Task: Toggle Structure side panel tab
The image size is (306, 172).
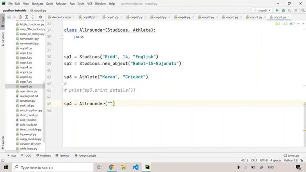Action: pyautogui.click(x=3, y=39)
